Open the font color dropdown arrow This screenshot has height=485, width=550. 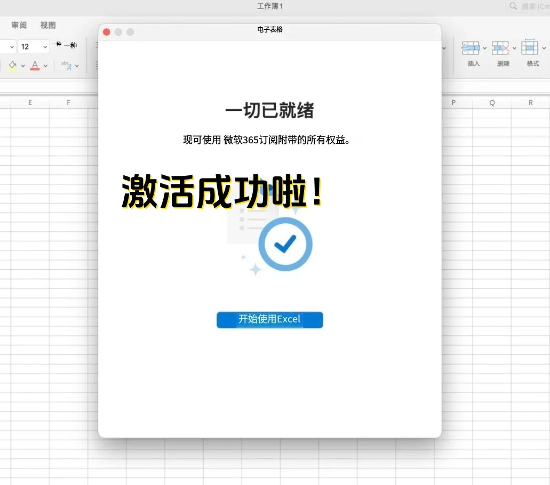point(46,66)
